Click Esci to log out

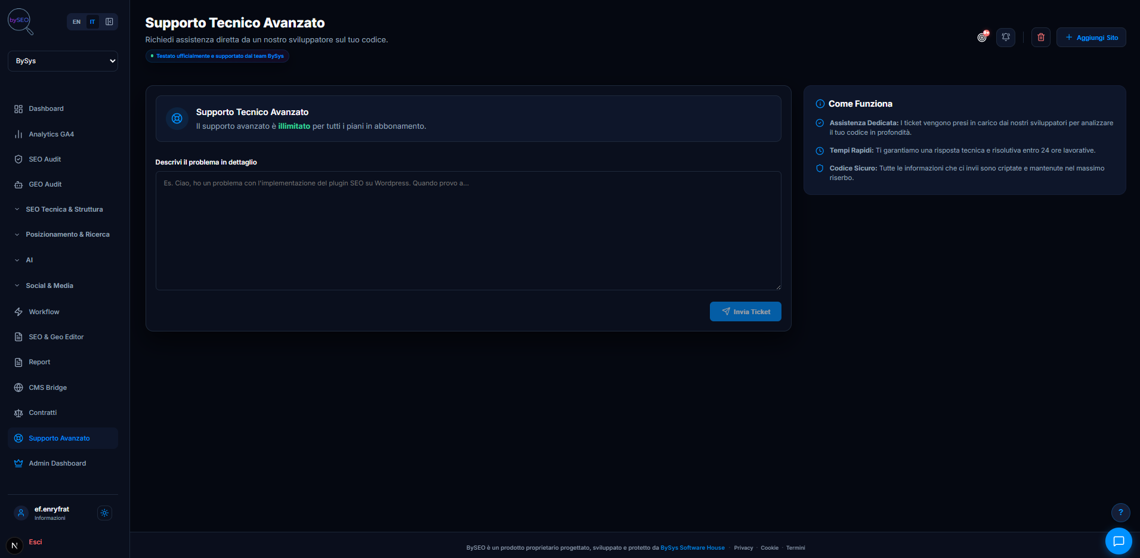pyautogui.click(x=35, y=542)
